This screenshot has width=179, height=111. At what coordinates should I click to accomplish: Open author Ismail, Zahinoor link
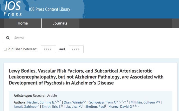coord(26,107)
